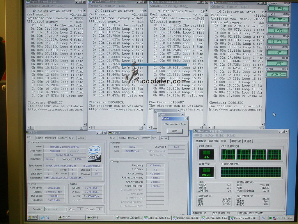This screenshot has height=224, width=298.
Task: Click the close icon on the +3.3 gadget
Action: point(288,14)
